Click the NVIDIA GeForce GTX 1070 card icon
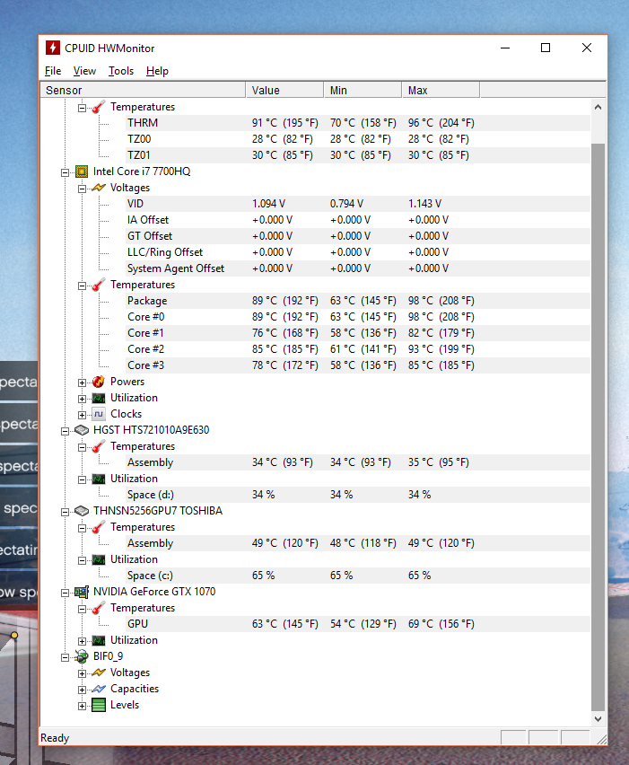This screenshot has height=765, width=629. pyautogui.click(x=82, y=592)
